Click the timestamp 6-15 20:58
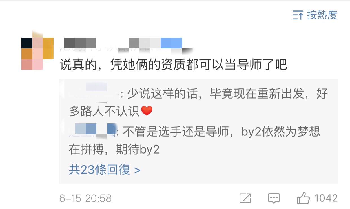Viewport: 350px width, 209px height. 86,198
